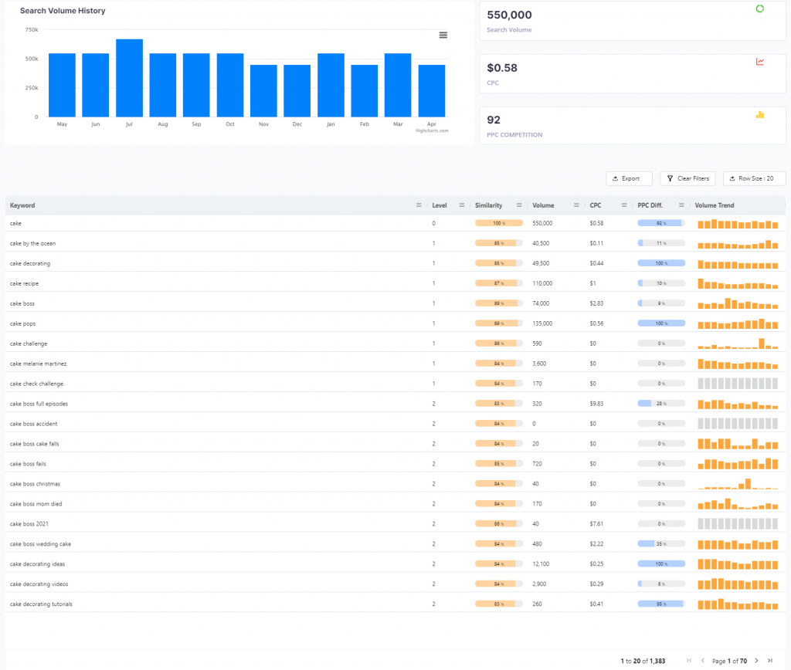Image resolution: width=791 pixels, height=670 pixels.
Task: Export the keyword table
Action: pyautogui.click(x=629, y=178)
